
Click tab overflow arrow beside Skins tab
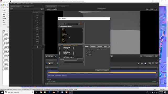click(109, 46)
